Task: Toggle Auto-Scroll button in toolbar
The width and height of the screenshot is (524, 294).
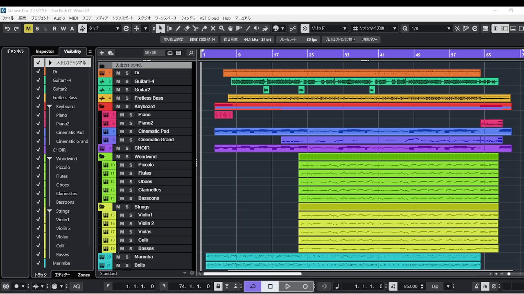Action: click(x=136, y=29)
